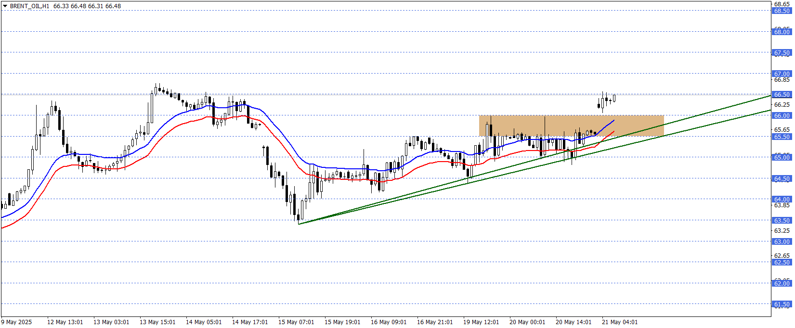
Task: Click the 14 May 17:01 time label
Action: pyautogui.click(x=250, y=322)
